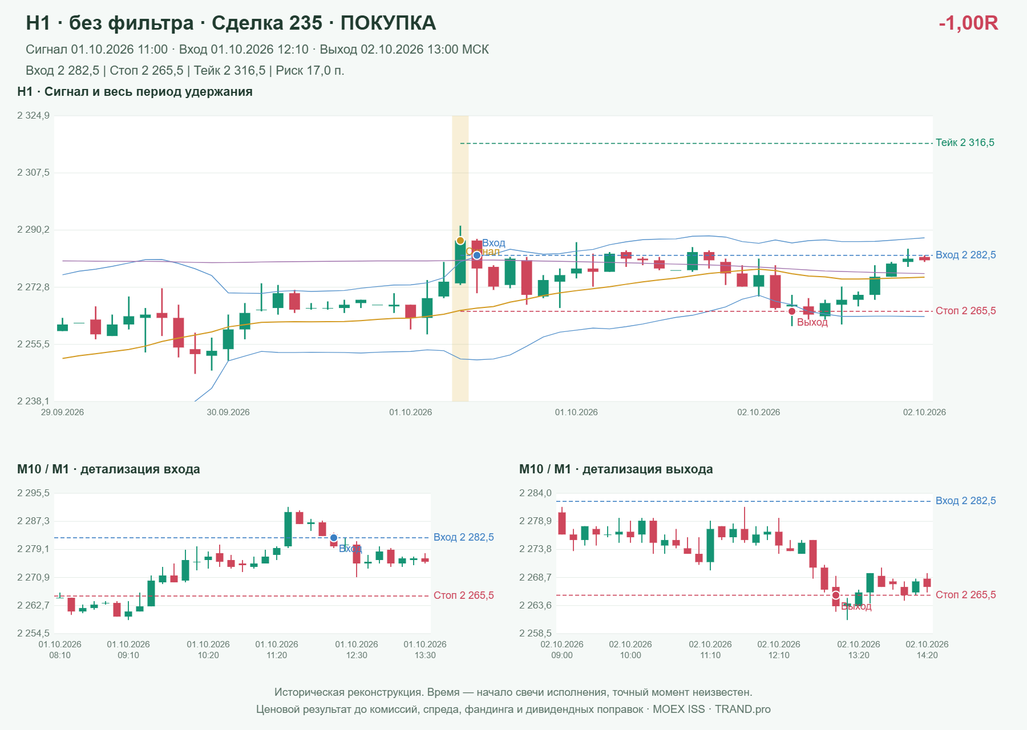
Task: Click the highlighted signal candle band
Action: pyautogui.click(x=460, y=258)
